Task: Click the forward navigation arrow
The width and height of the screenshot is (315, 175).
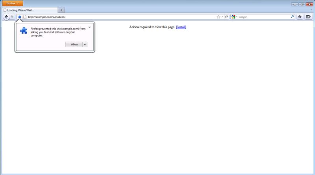Action: point(12,17)
